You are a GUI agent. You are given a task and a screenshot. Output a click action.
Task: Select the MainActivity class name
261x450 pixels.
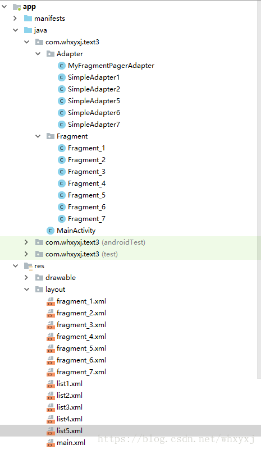point(76,231)
